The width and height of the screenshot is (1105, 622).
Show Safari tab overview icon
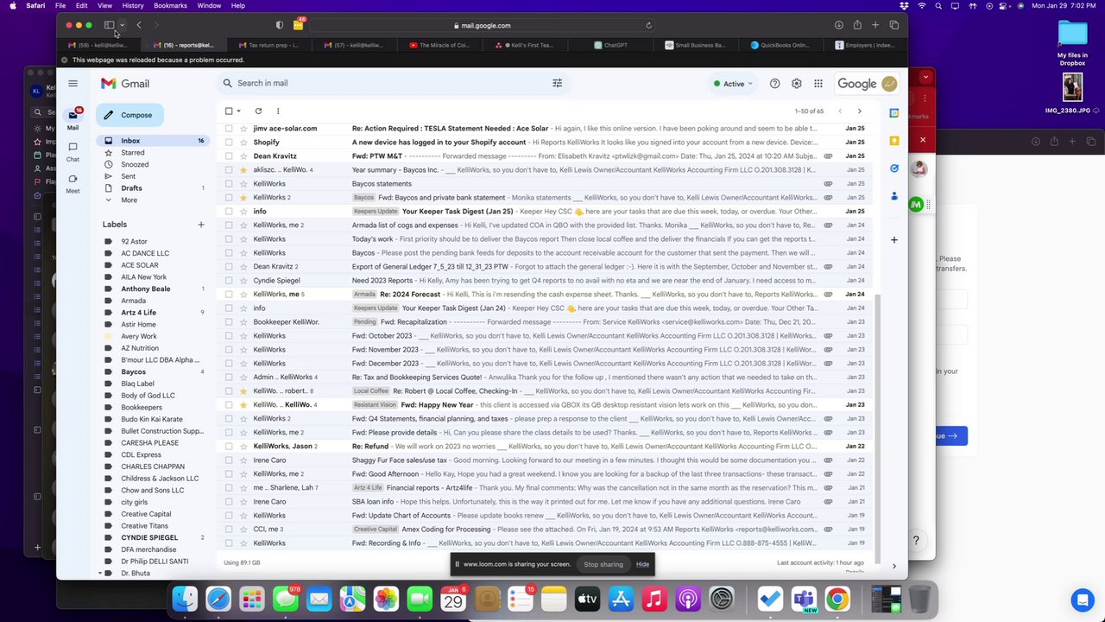tap(893, 25)
